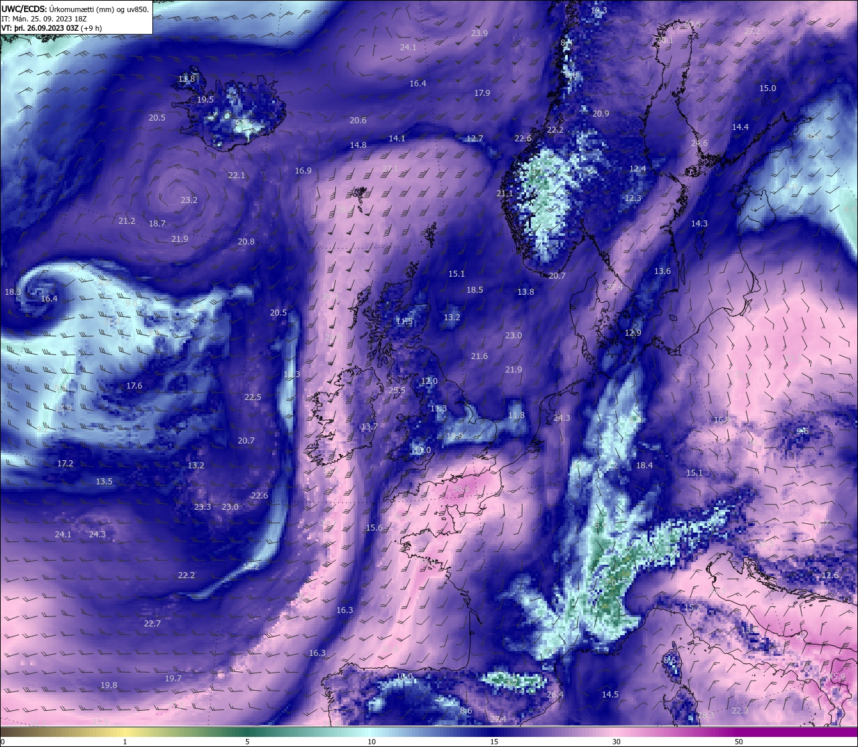Click the map value 25.5
The image size is (858, 747).
397,391
